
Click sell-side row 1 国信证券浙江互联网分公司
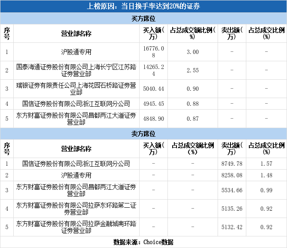coord(76,164)
